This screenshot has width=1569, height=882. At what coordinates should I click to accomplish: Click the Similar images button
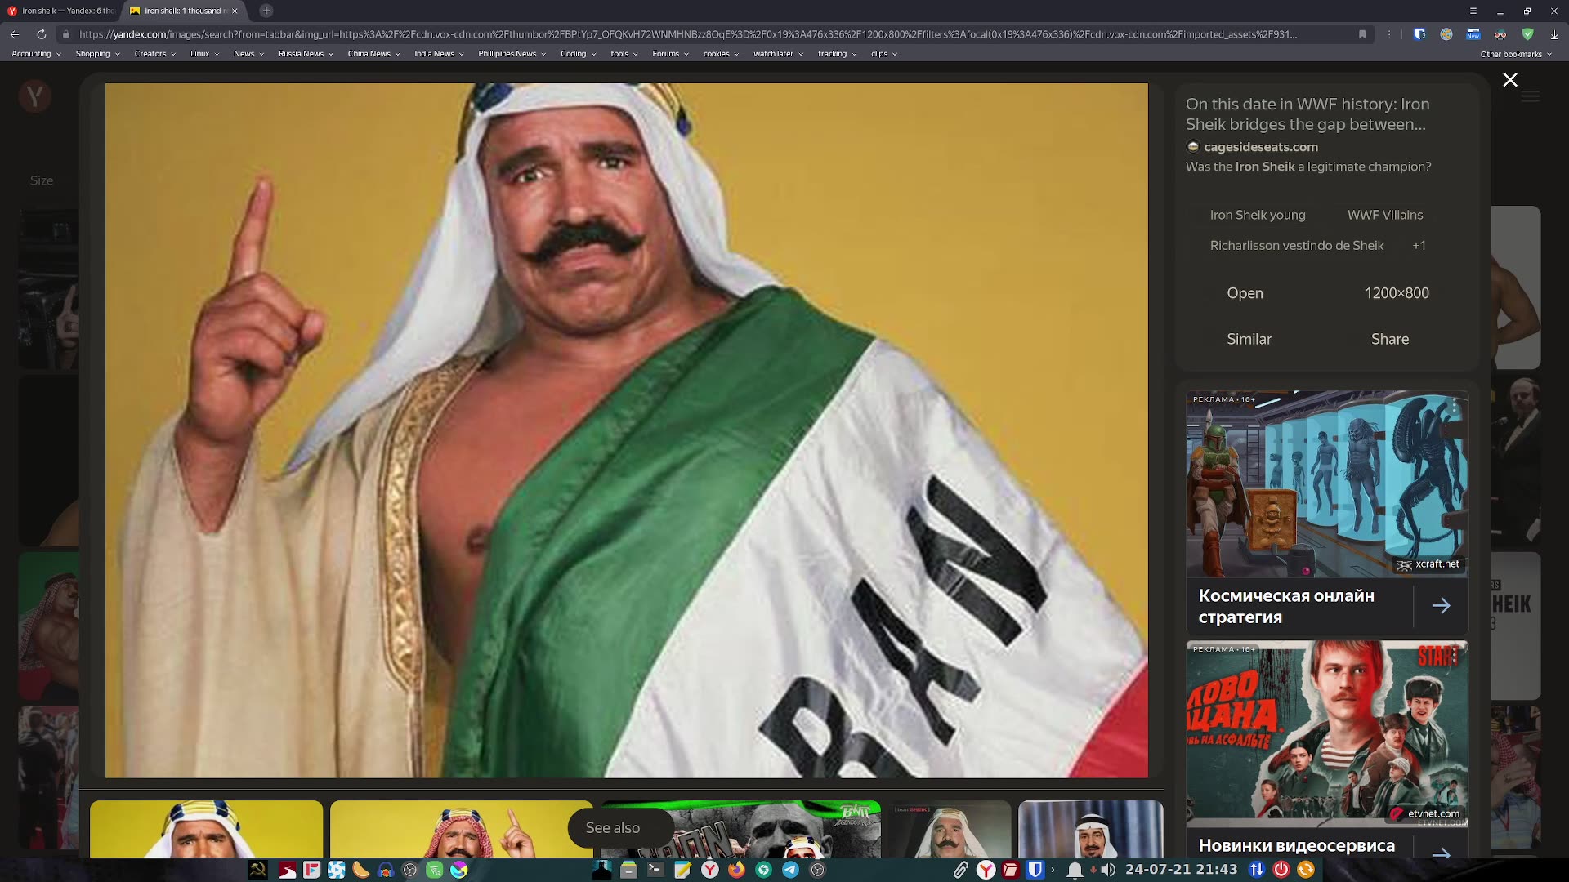pyautogui.click(x=1249, y=339)
